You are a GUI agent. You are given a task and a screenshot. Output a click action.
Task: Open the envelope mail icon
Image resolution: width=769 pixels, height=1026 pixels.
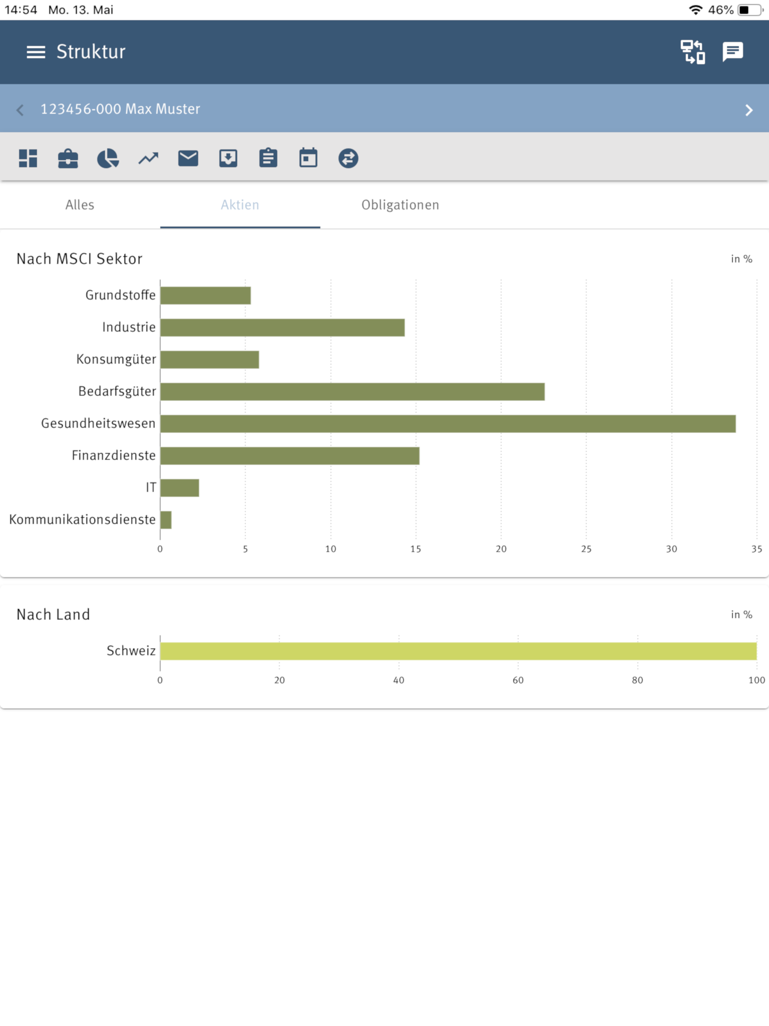click(188, 158)
